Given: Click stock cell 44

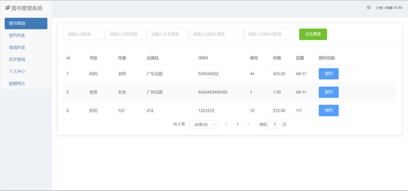Looking at the screenshot, I should pyautogui.click(x=252, y=74).
